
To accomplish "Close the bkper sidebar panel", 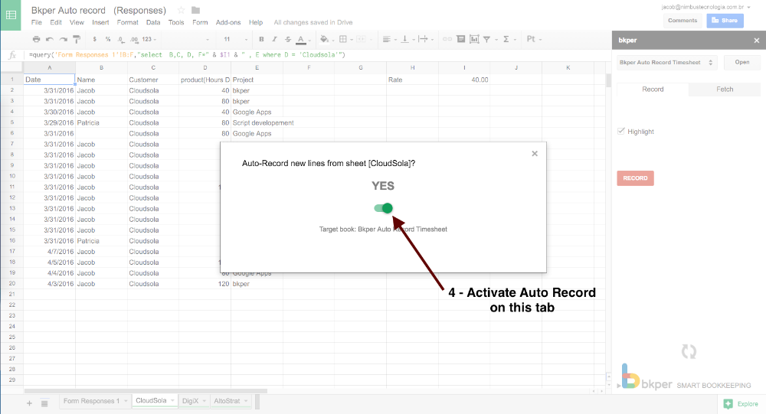I will (756, 41).
